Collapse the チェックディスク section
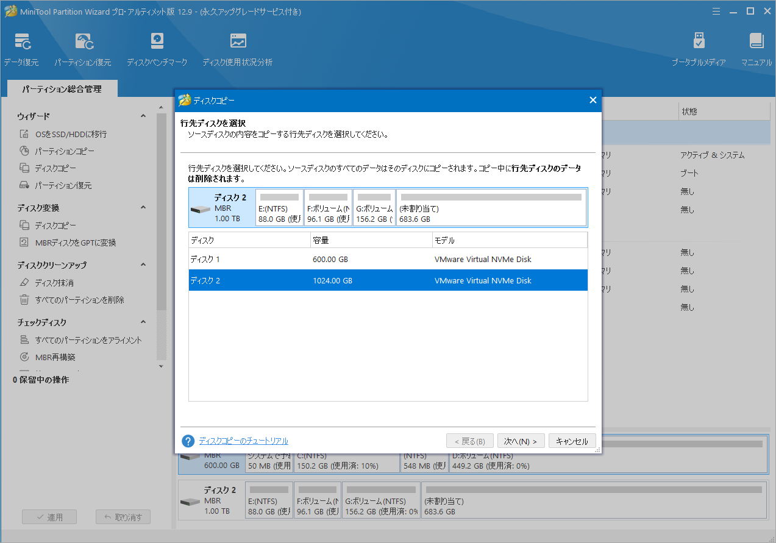Screen dimensions: 776x543 pyautogui.click(x=143, y=322)
